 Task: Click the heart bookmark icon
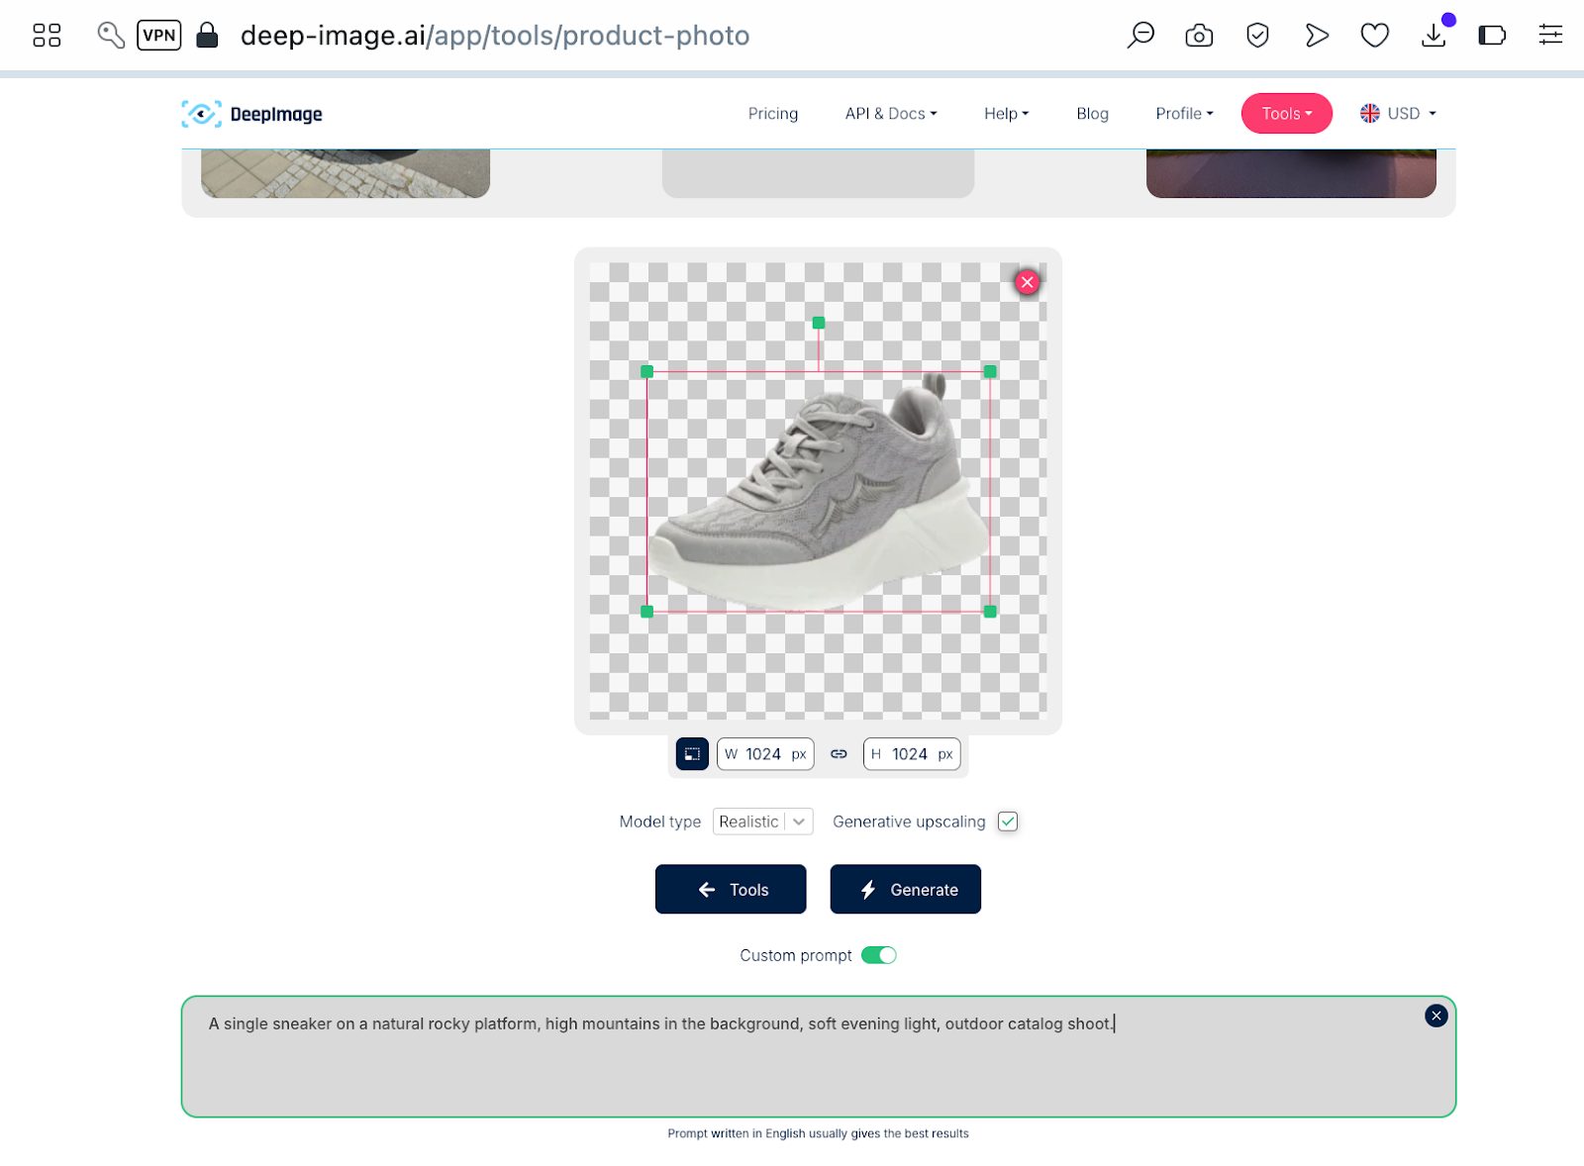[1374, 36]
